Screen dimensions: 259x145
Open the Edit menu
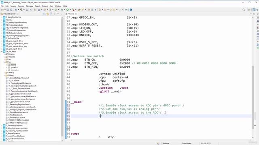(x=7, y=6)
